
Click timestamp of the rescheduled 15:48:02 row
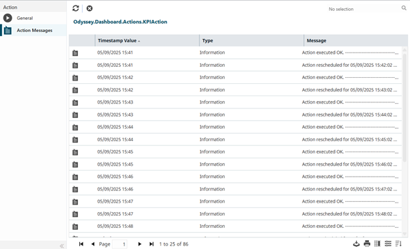[115, 214]
